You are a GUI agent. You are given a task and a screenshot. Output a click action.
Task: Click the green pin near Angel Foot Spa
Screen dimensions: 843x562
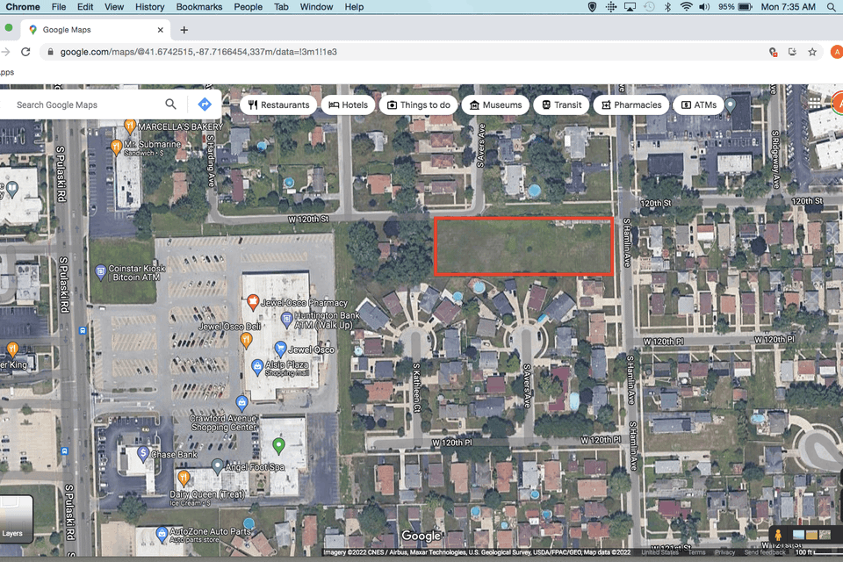click(x=278, y=446)
